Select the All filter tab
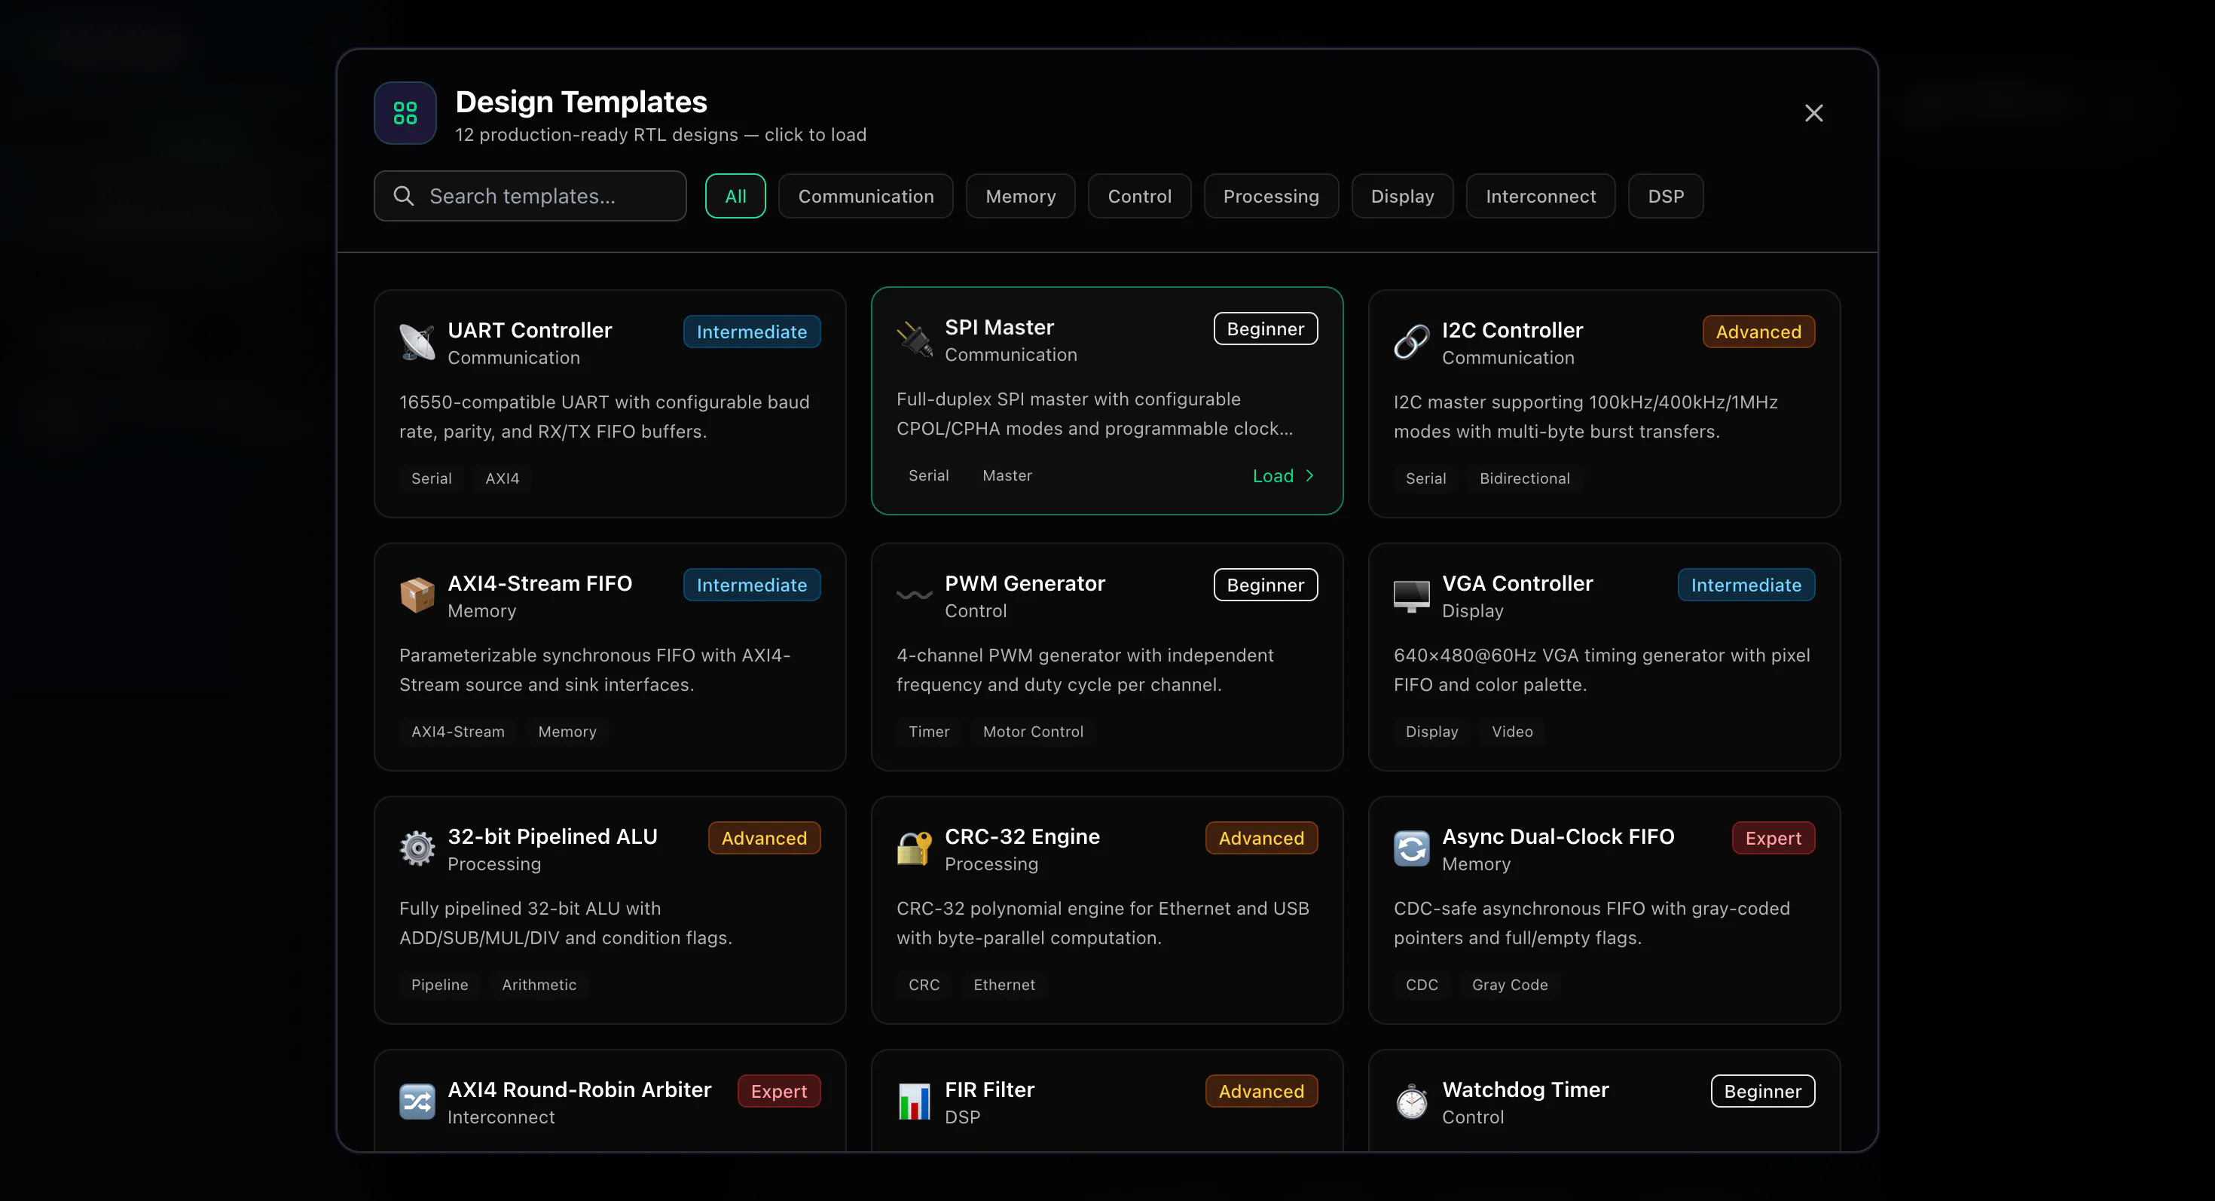The width and height of the screenshot is (2215, 1201). [x=735, y=196]
